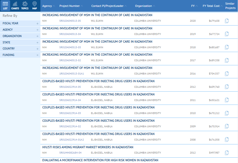Expand the Agency filter
This screenshot has height=163, width=238.
click(20, 30)
